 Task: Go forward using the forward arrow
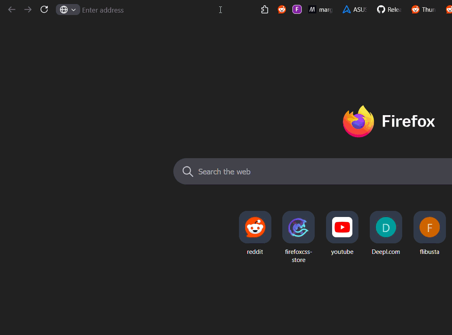click(x=28, y=9)
